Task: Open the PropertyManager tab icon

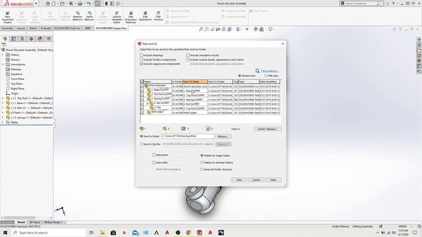Action: 14,39
